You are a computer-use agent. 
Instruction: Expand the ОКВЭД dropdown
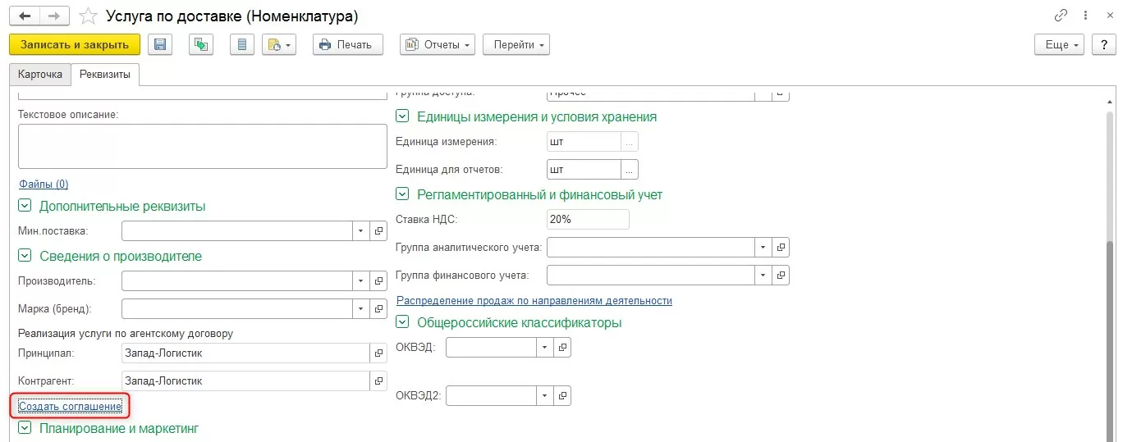pyautogui.click(x=545, y=348)
